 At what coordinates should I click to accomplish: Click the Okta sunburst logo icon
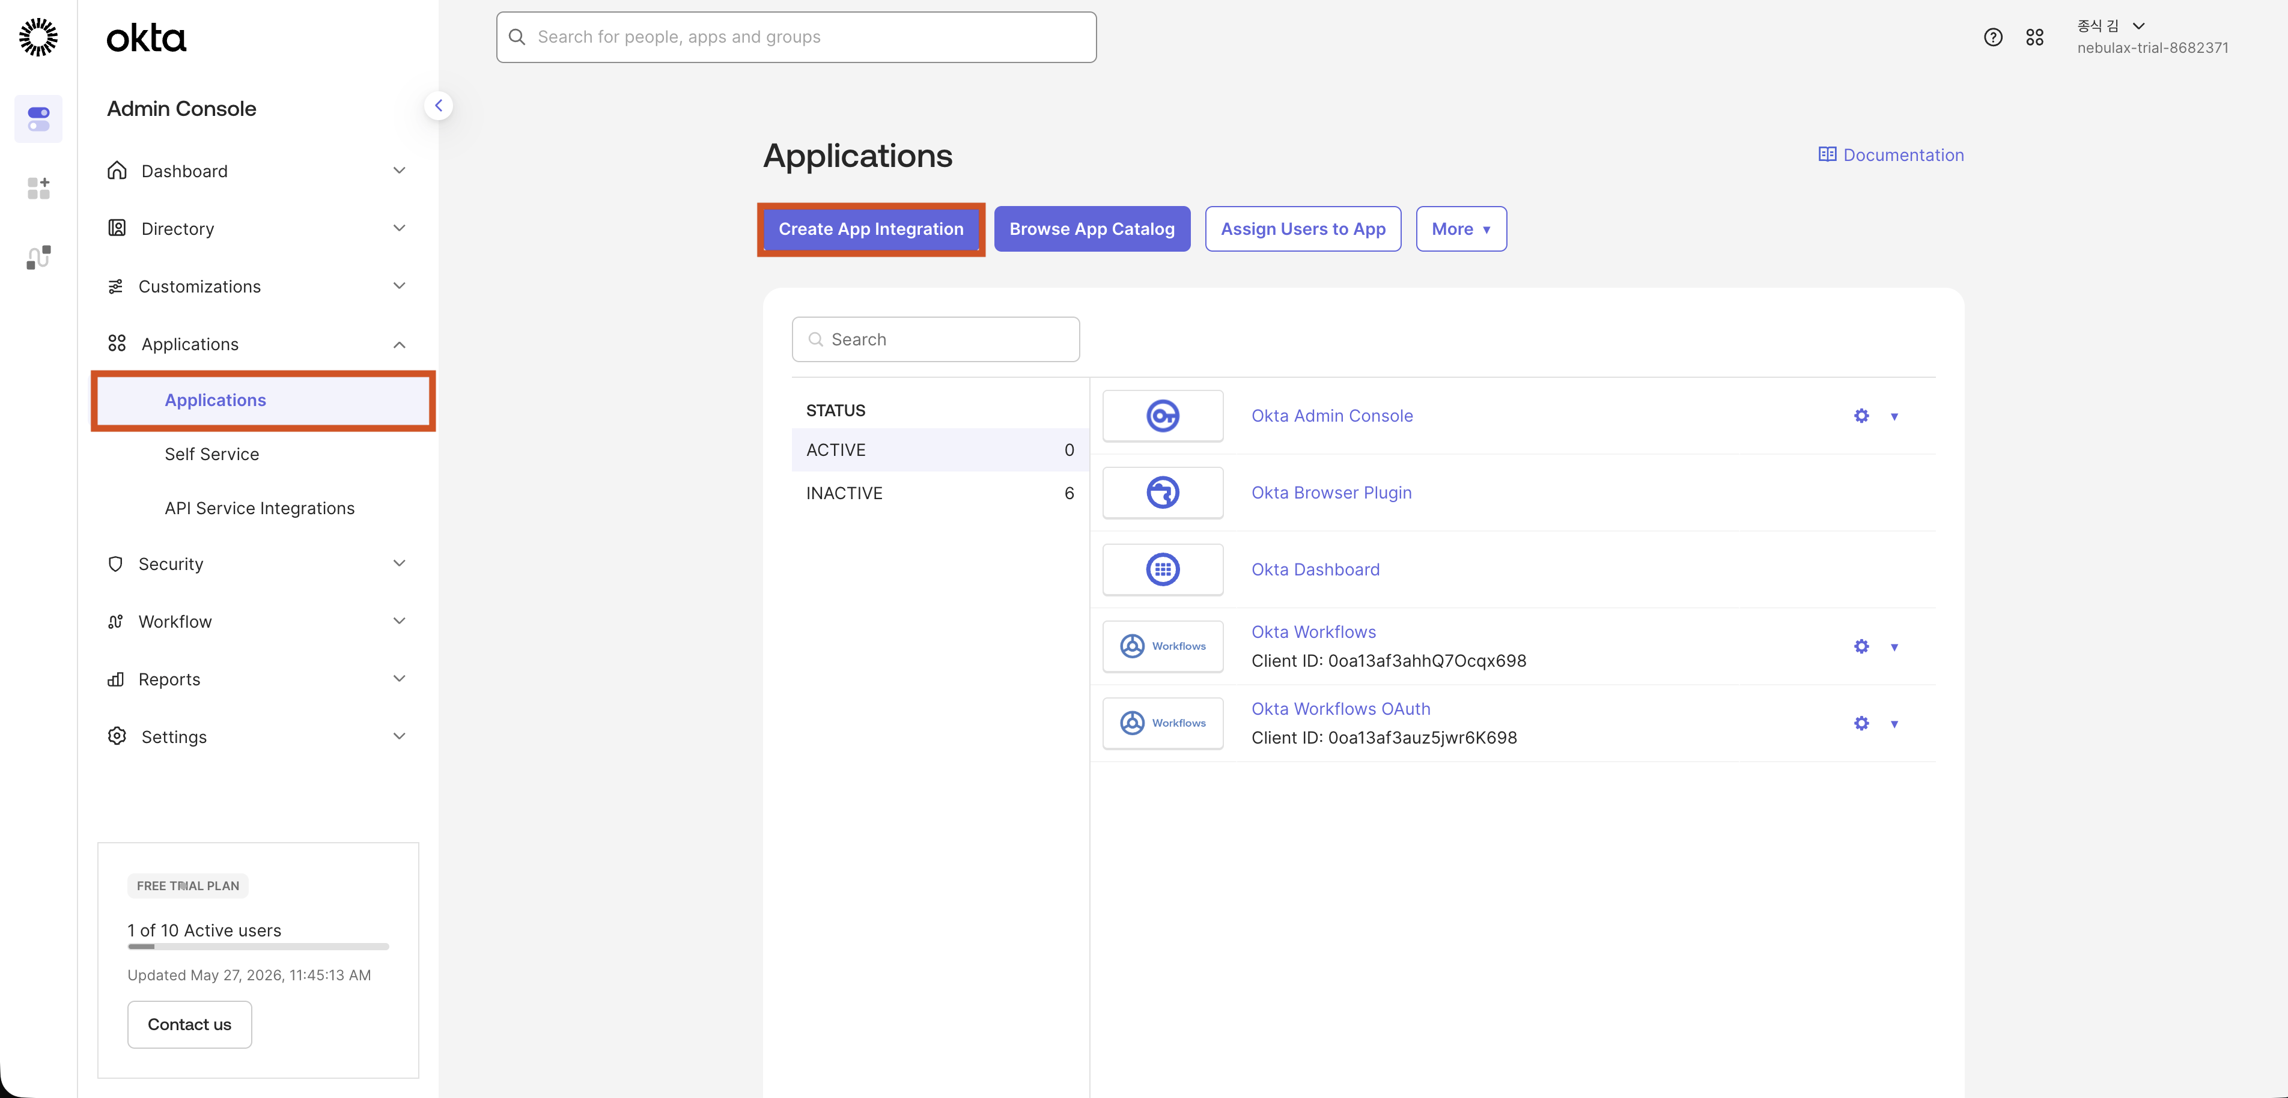point(38,37)
